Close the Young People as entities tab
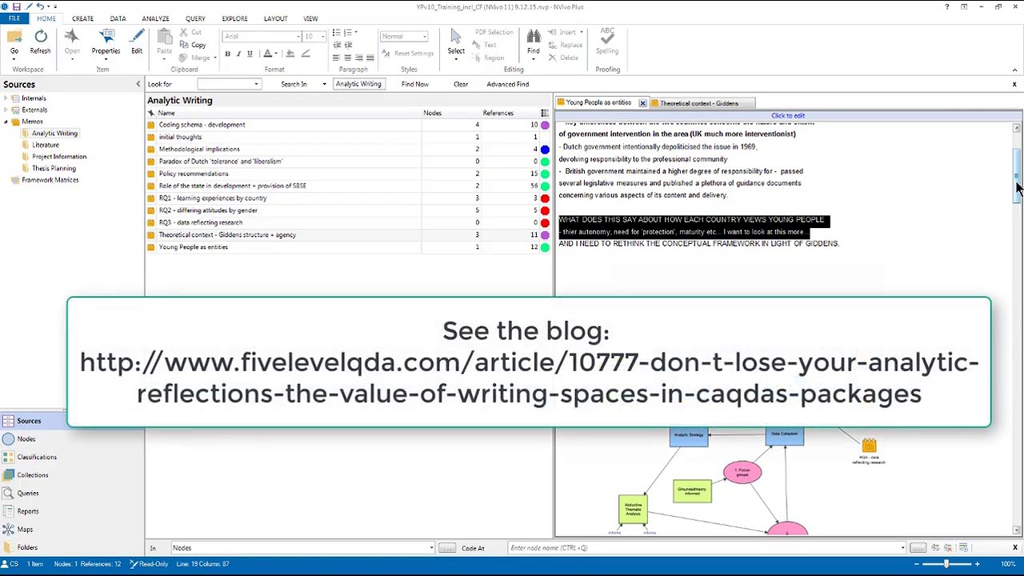Image resolution: width=1024 pixels, height=576 pixels. [x=642, y=103]
